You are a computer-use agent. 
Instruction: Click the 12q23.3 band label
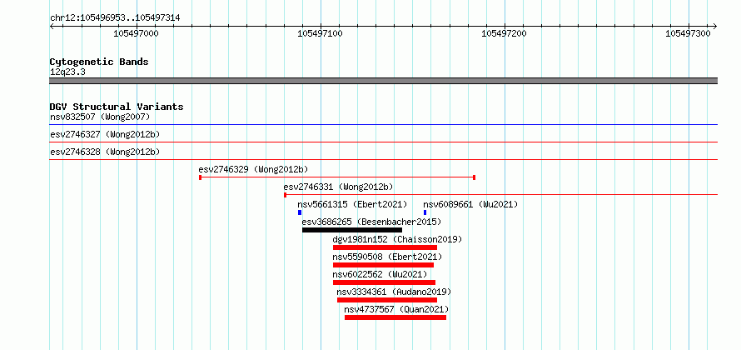(x=67, y=72)
